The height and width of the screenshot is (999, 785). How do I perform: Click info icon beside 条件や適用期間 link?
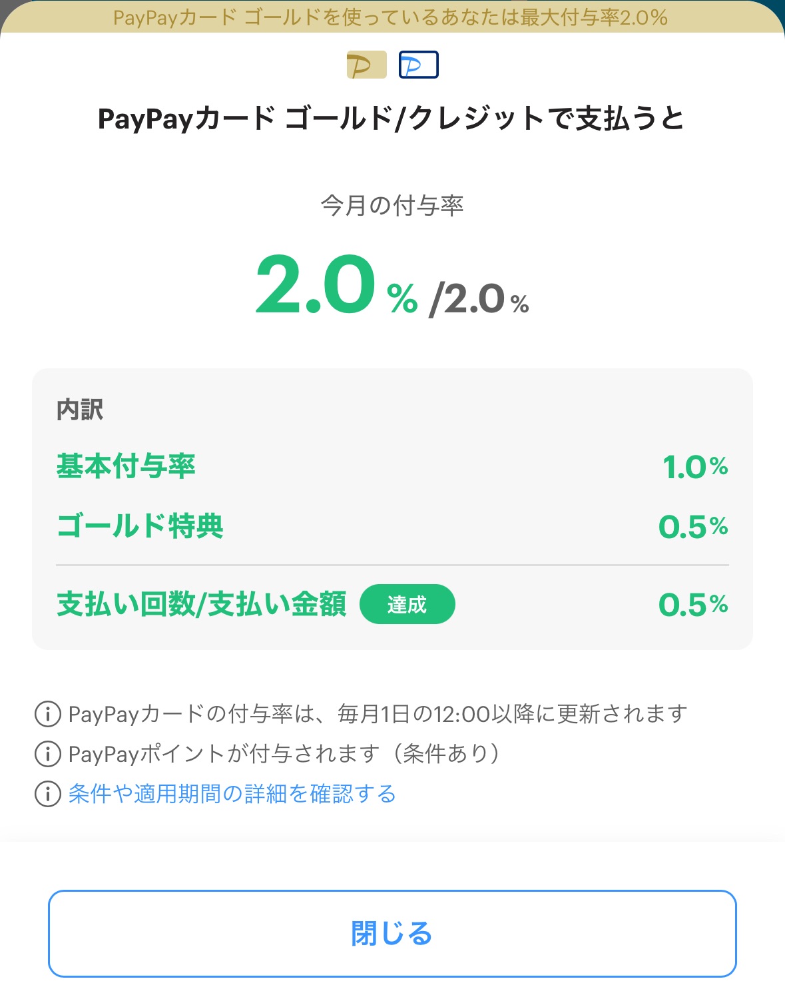pos(48,794)
